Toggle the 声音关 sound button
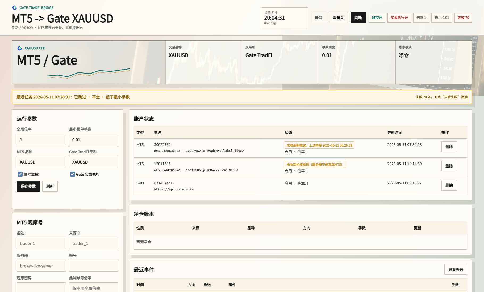484x292 pixels. point(338,18)
